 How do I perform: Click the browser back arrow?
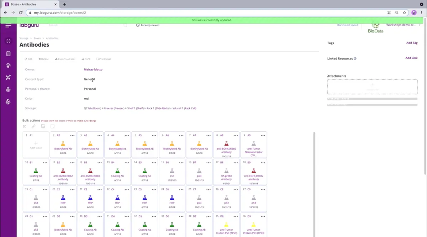tap(5, 12)
